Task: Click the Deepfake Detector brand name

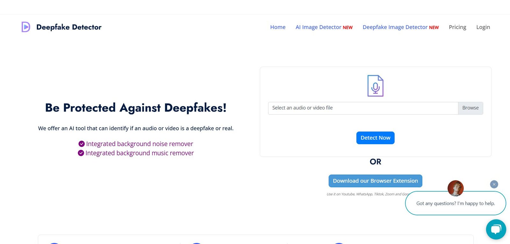Action: pos(69,27)
